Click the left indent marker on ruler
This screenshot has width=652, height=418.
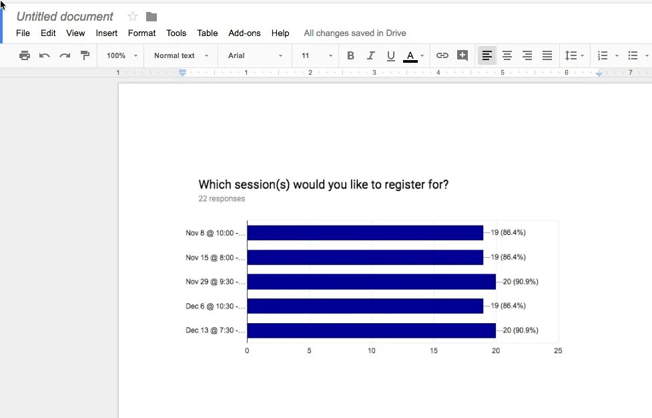[x=182, y=73]
